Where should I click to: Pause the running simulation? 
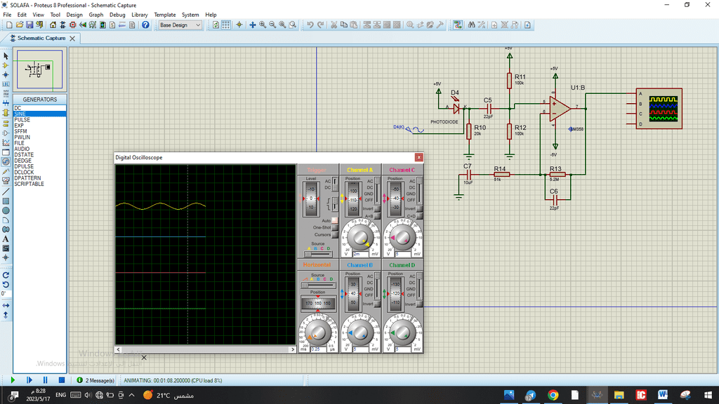(46, 380)
